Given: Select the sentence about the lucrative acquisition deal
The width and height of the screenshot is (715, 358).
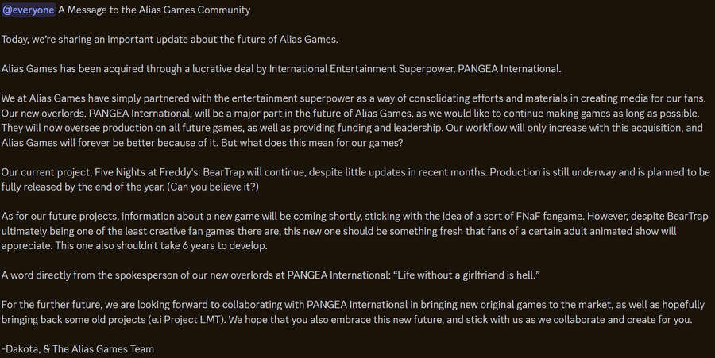Looking at the screenshot, I should pyautogui.click(x=281, y=69).
